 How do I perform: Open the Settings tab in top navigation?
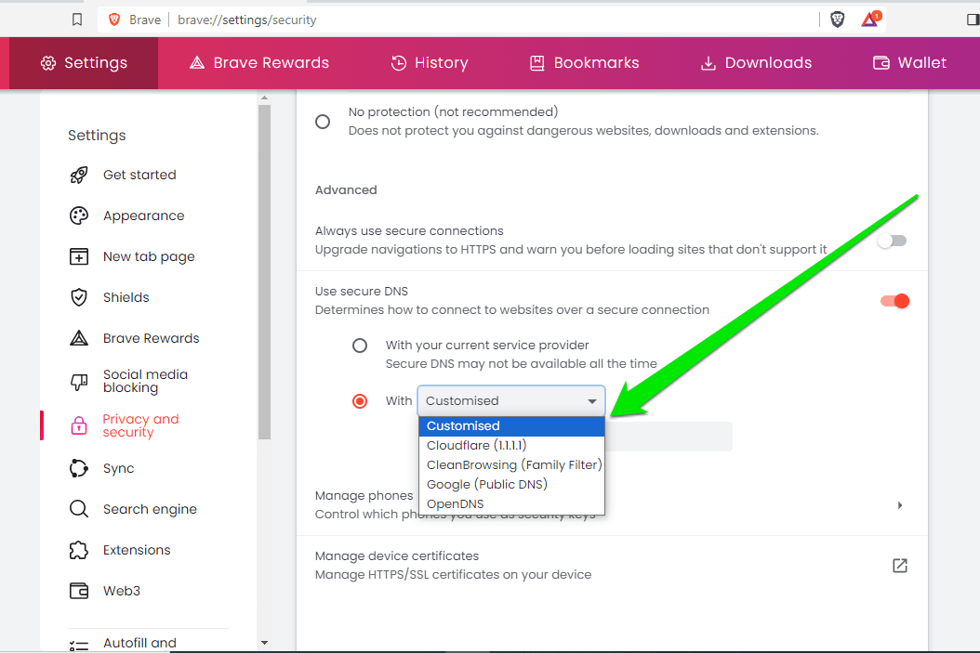[84, 63]
